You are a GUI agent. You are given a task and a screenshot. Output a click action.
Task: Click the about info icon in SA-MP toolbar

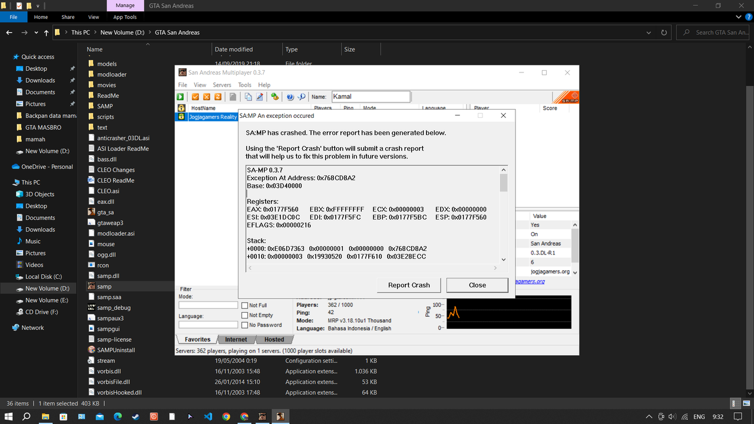pos(302,97)
